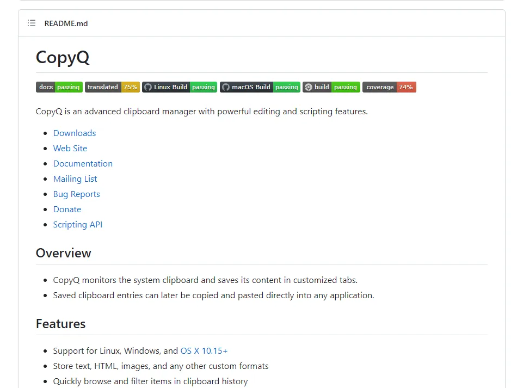The height and width of the screenshot is (388, 511).
Task: Open the Documentation link
Action: coord(83,164)
